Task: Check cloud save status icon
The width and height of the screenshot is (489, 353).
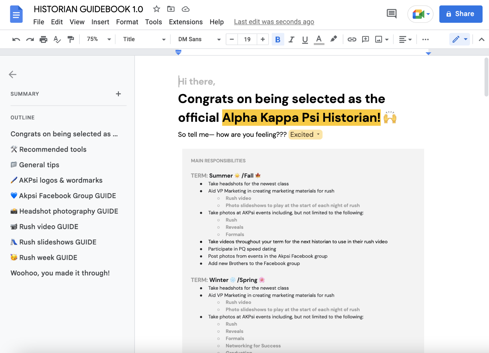Action: point(186,9)
